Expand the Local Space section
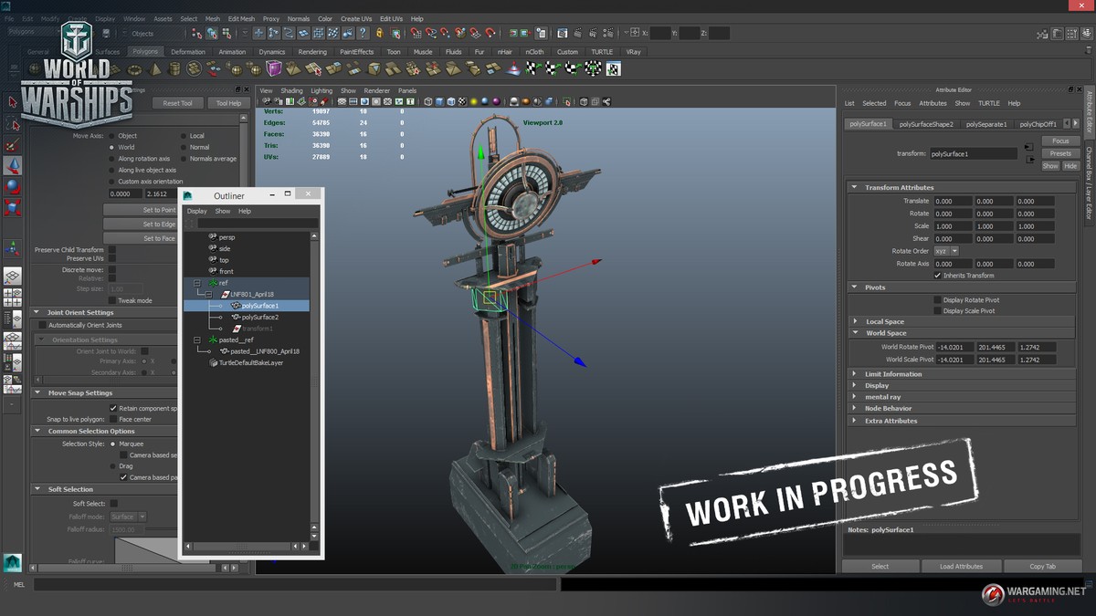 pyautogui.click(x=855, y=321)
